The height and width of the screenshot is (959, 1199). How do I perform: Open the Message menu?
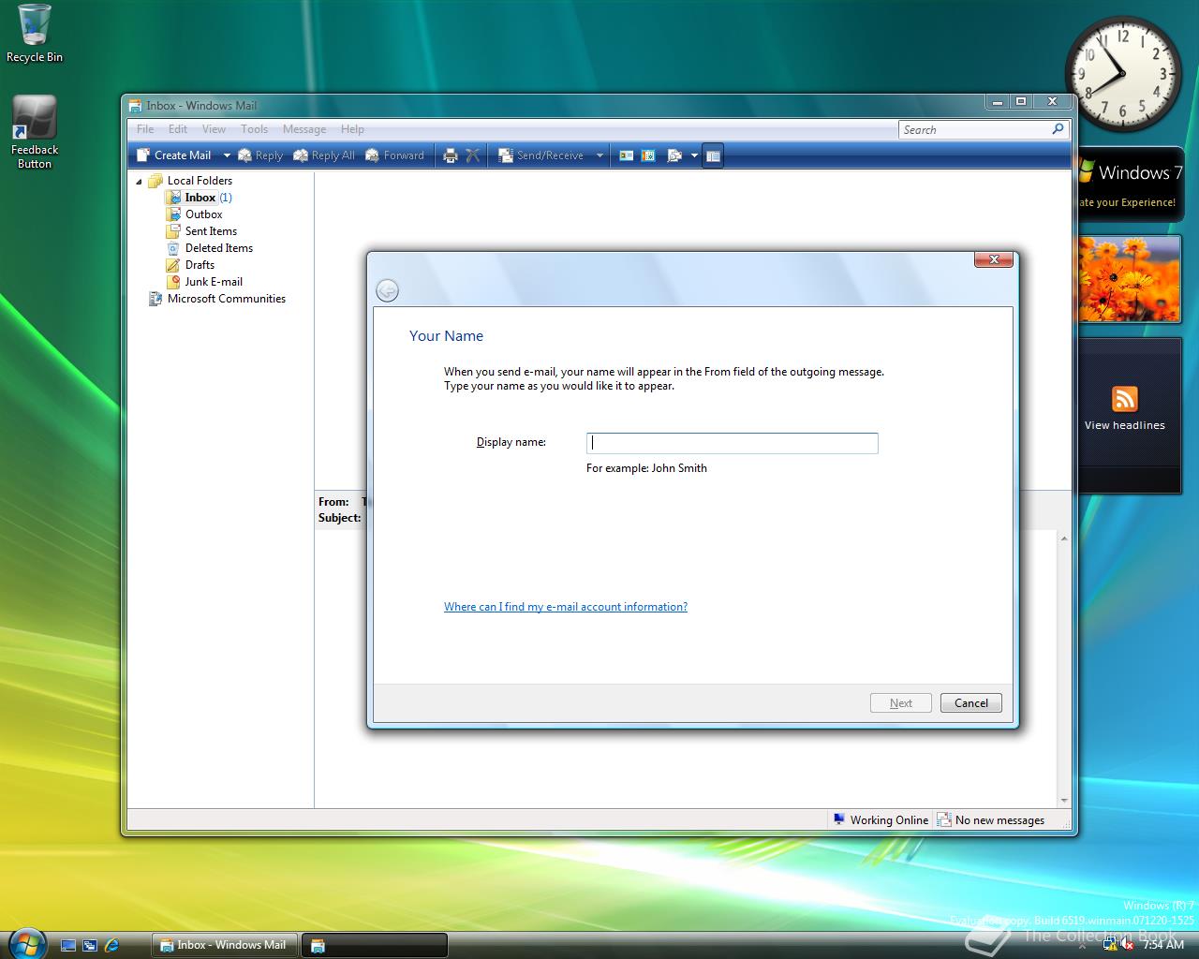tap(304, 129)
